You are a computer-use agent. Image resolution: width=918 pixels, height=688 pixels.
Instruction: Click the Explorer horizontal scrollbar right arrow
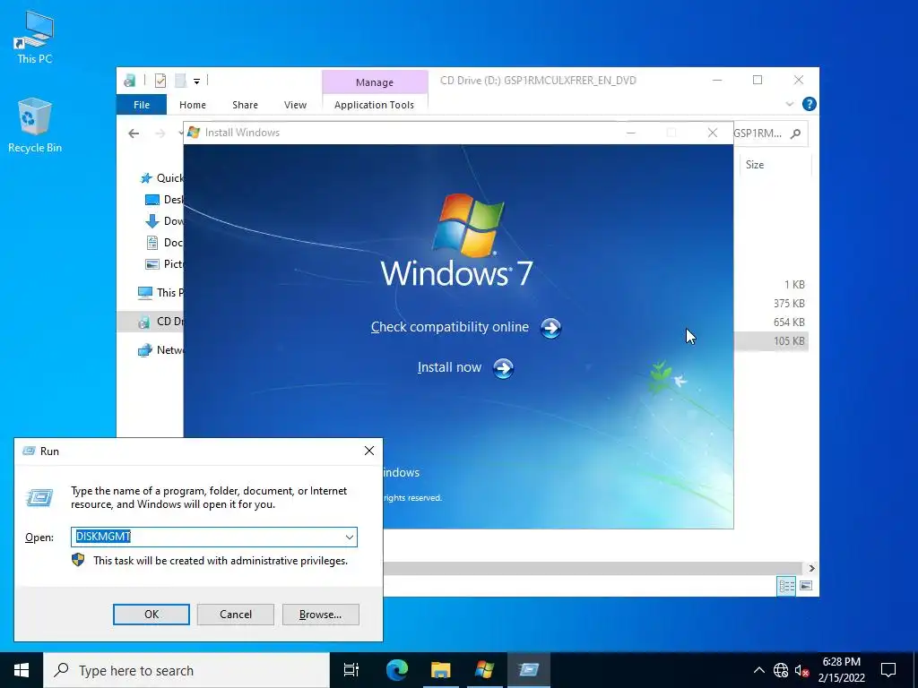[811, 568]
